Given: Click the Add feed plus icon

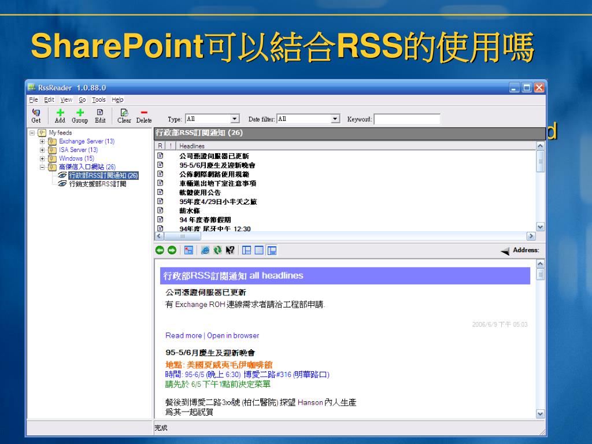Looking at the screenshot, I should pyautogui.click(x=60, y=113).
